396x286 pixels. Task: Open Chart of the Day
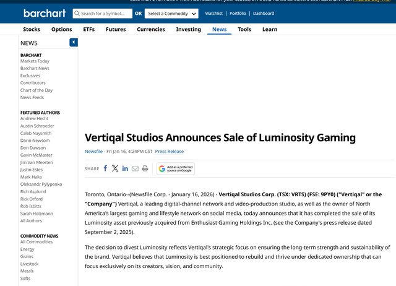point(37,90)
